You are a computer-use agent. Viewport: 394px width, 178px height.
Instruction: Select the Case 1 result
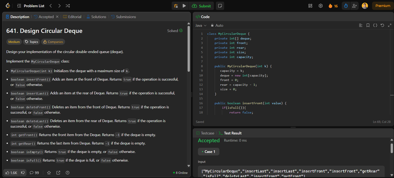tap(208, 152)
